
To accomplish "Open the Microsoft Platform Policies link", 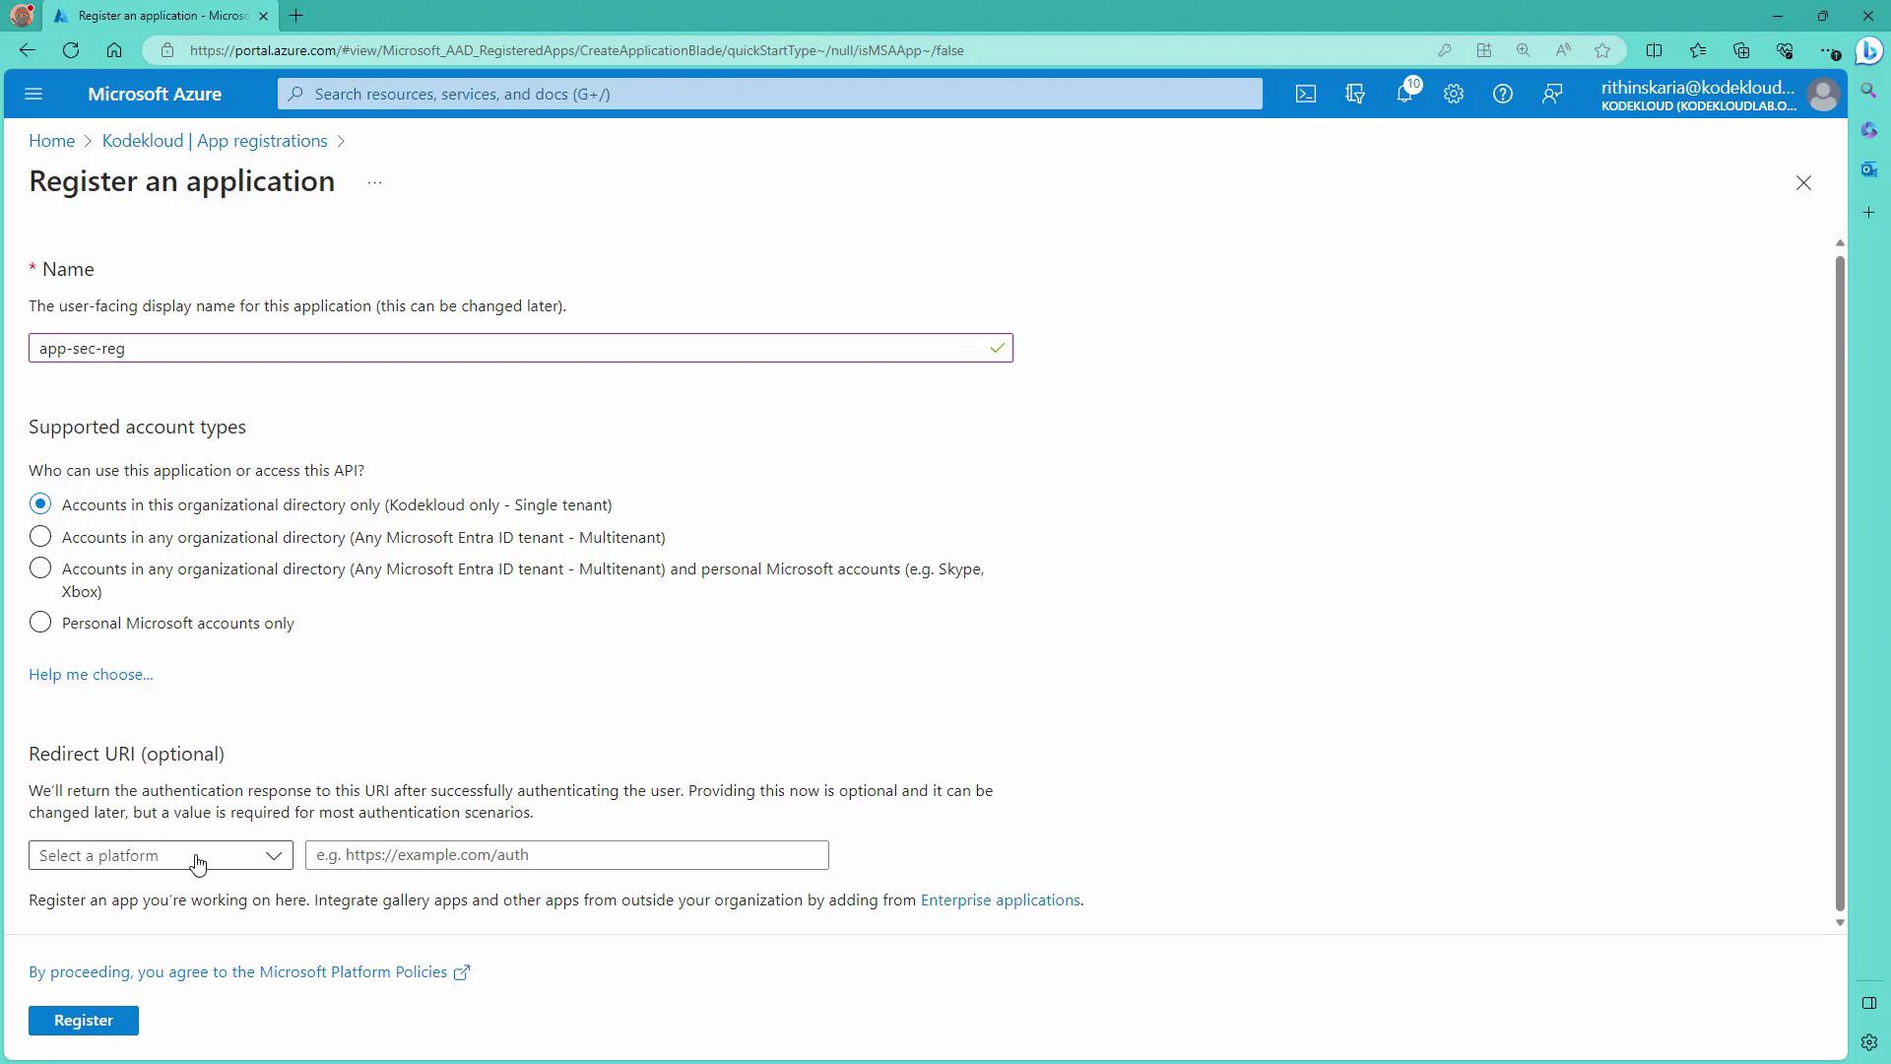I will [x=249, y=972].
